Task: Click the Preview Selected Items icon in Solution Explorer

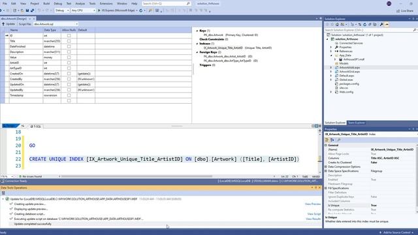Action: (x=387, y=25)
